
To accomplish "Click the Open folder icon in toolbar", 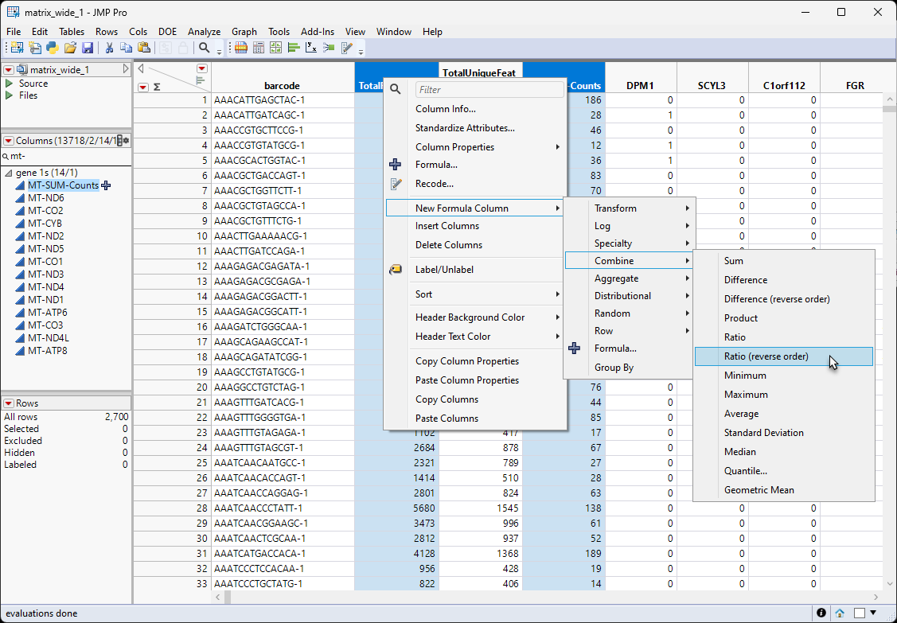I will 70,49.
